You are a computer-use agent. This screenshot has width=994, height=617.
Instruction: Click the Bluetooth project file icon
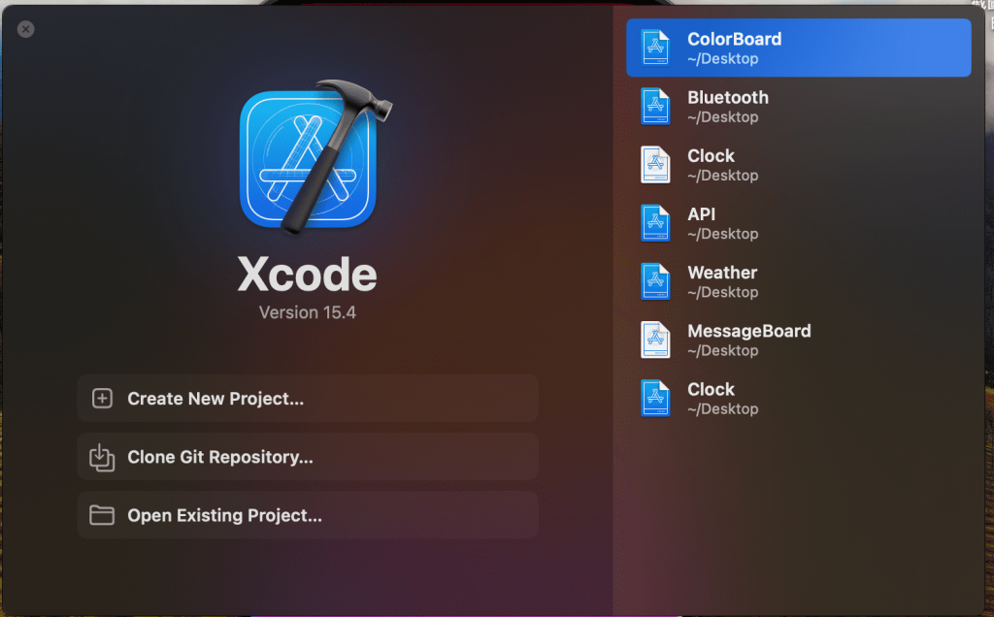(x=655, y=107)
